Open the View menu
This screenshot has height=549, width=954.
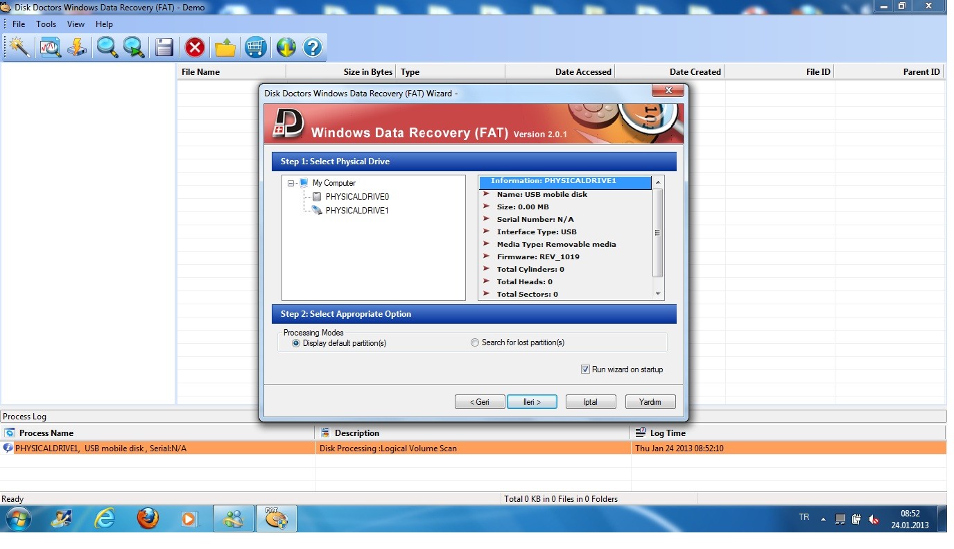(76, 24)
